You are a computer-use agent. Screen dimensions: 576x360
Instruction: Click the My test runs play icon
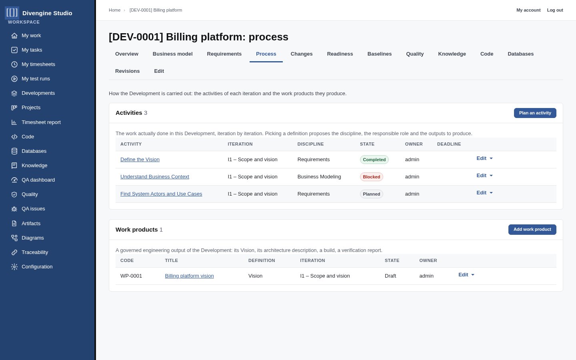pos(14,79)
